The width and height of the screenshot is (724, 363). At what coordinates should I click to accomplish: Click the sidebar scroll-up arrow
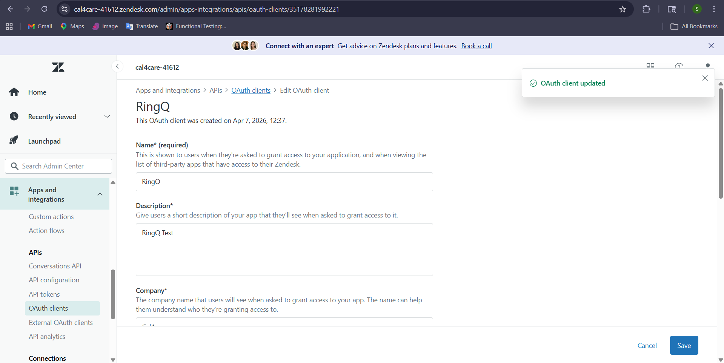[113, 182]
